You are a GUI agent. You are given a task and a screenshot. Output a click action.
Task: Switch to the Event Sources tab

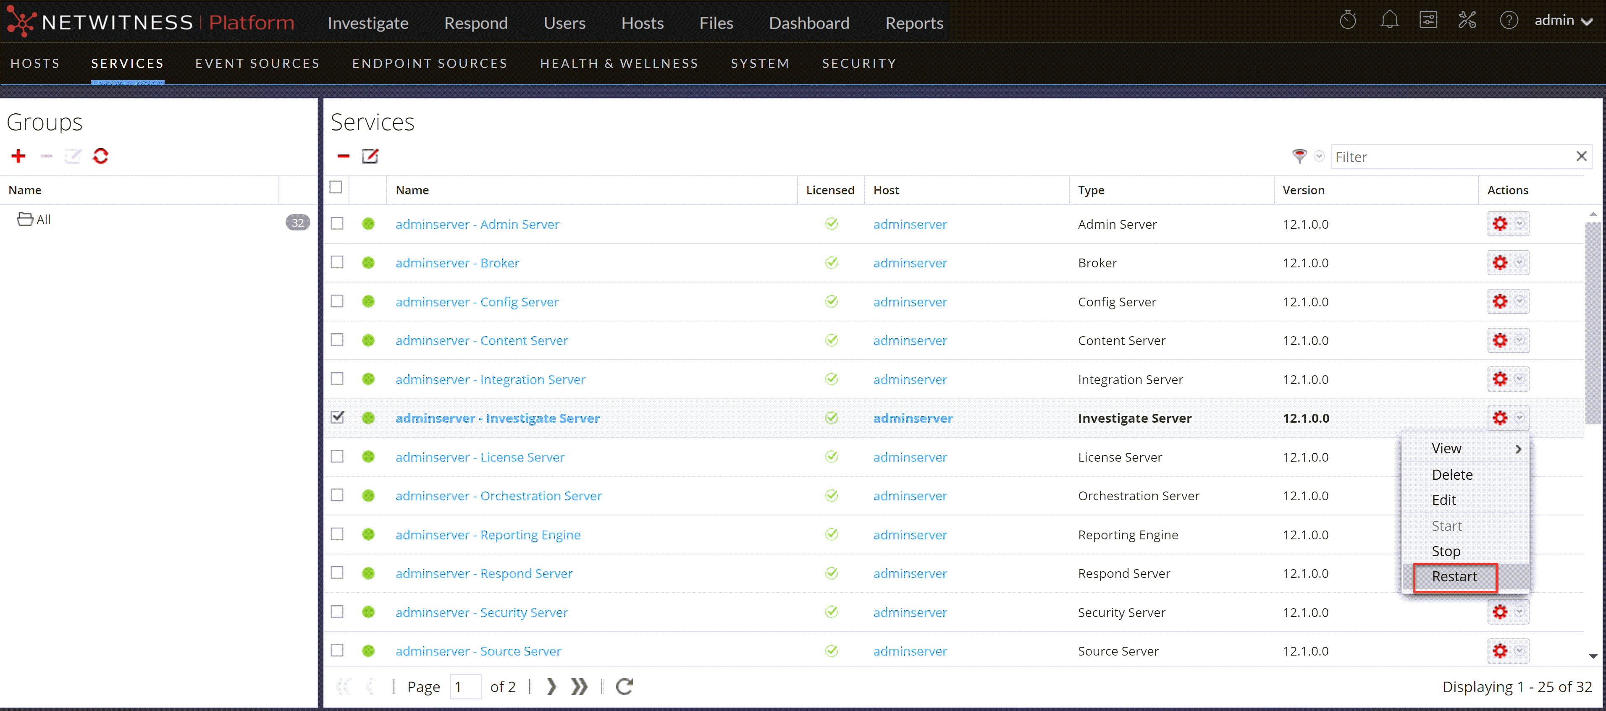pos(257,63)
